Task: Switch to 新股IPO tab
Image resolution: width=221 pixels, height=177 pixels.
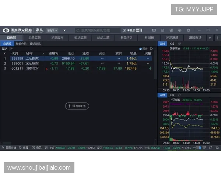Action: (126, 38)
